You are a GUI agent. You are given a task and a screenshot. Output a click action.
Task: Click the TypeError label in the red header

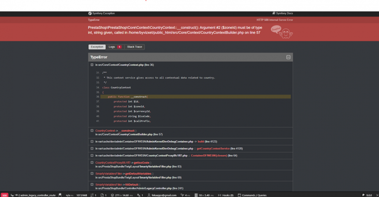pos(94,20)
